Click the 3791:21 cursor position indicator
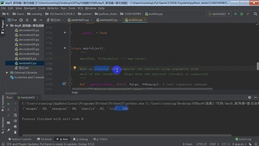 tap(201, 144)
